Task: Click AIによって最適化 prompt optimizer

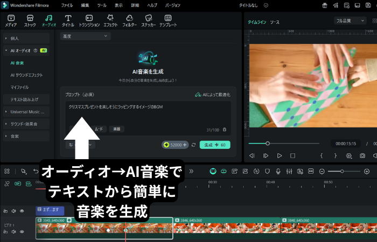Action: point(213,95)
